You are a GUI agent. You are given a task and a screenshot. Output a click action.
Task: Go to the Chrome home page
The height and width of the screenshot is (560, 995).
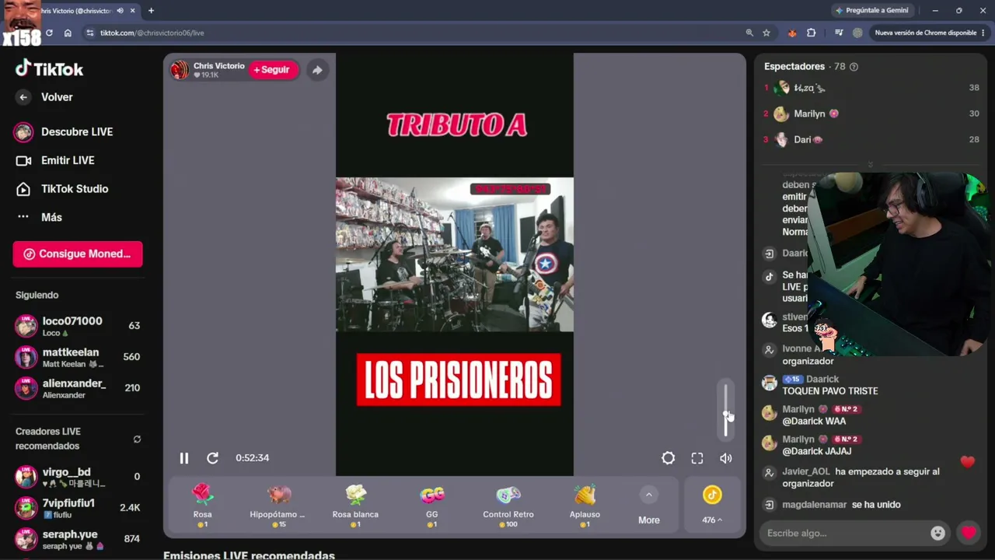click(68, 33)
